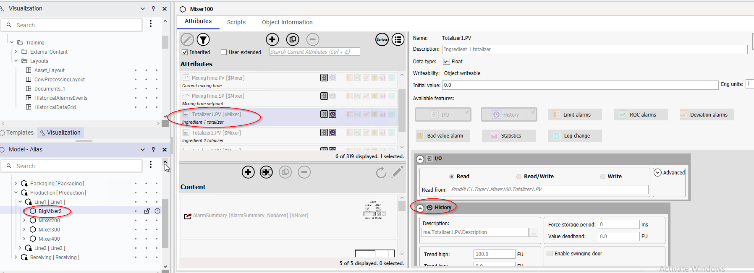
Task: Pin the Model - Alias panel
Action: click(x=153, y=149)
